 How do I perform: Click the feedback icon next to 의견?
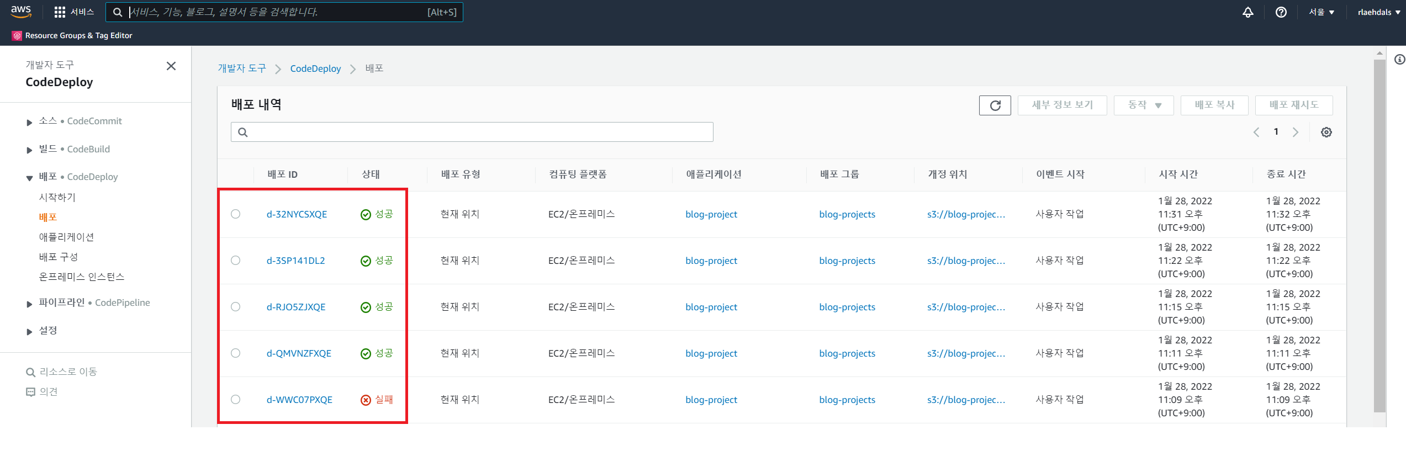pyautogui.click(x=30, y=392)
